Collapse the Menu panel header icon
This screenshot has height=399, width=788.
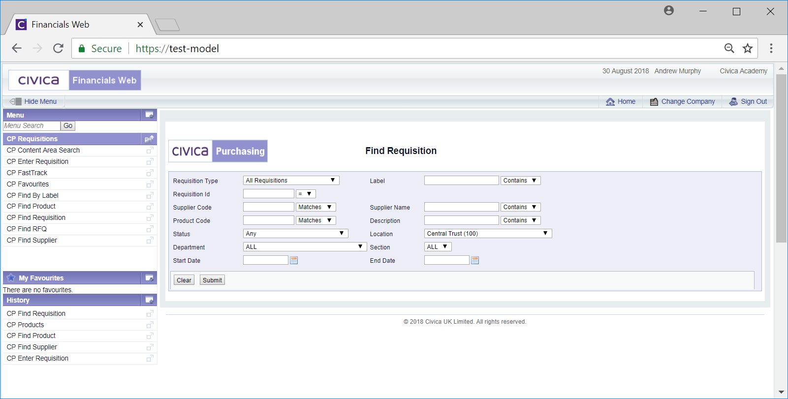[x=149, y=115]
